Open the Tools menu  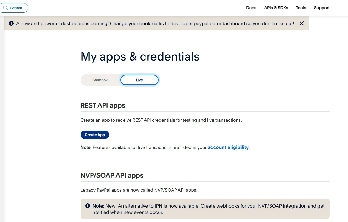click(301, 8)
